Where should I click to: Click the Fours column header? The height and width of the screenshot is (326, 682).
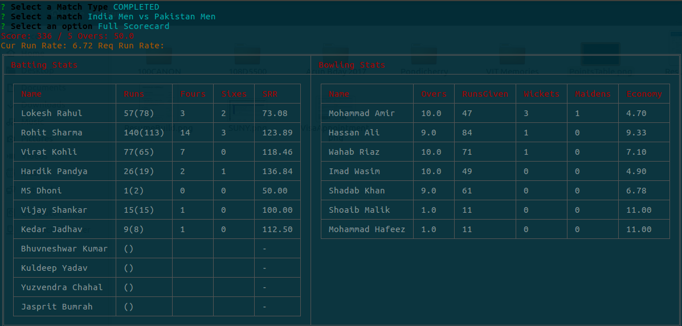[193, 94]
